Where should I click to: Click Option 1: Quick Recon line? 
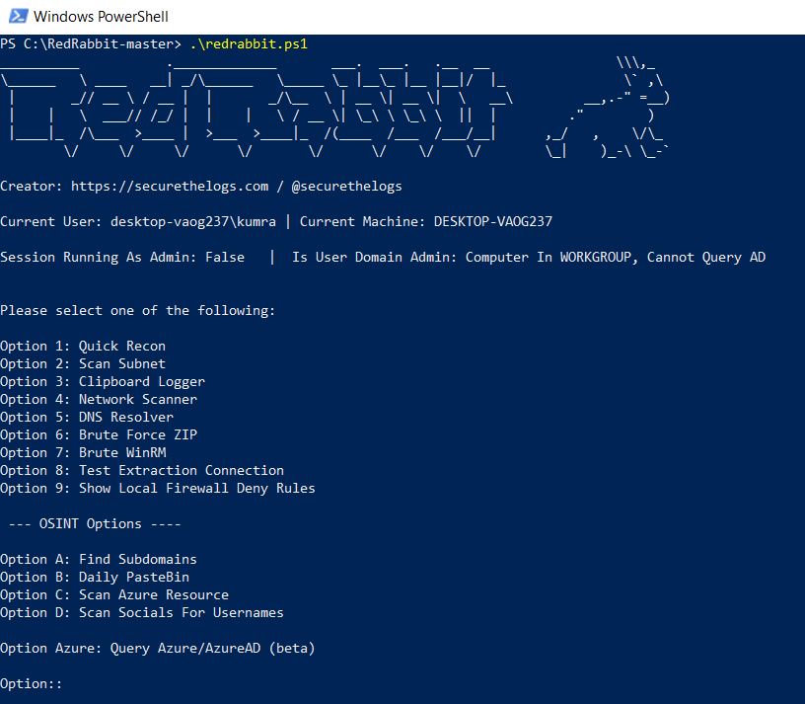point(83,346)
